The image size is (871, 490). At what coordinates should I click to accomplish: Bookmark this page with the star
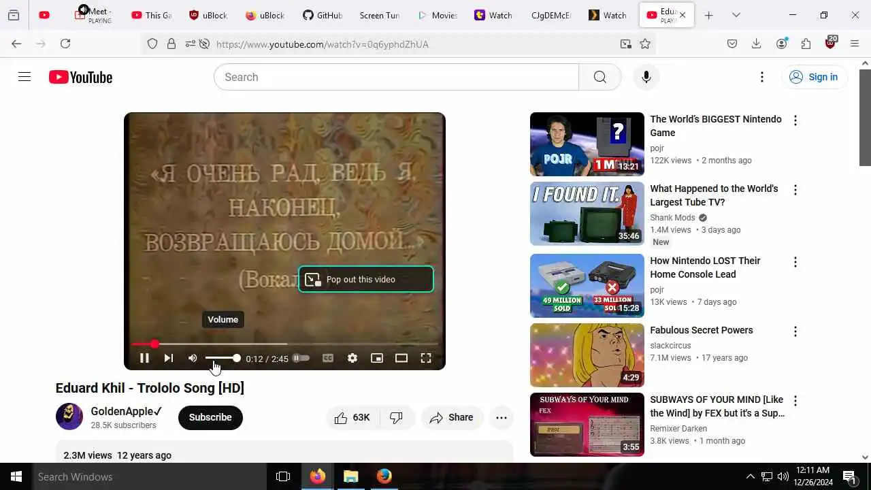click(x=645, y=44)
